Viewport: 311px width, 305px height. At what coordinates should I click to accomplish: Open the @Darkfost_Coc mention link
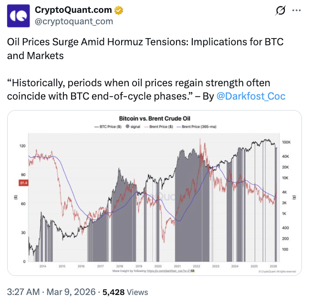[x=251, y=96]
